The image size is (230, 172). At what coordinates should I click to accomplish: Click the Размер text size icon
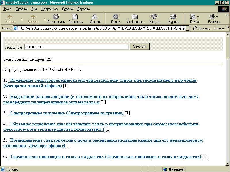tap(212, 17)
